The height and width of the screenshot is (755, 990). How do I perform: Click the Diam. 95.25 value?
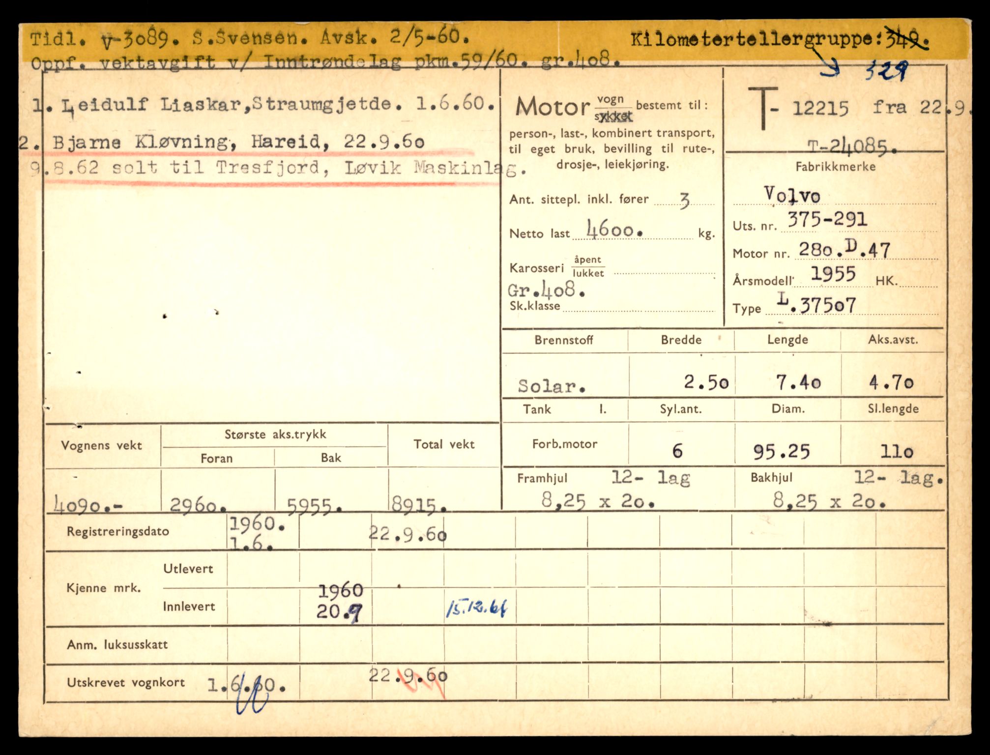[782, 452]
